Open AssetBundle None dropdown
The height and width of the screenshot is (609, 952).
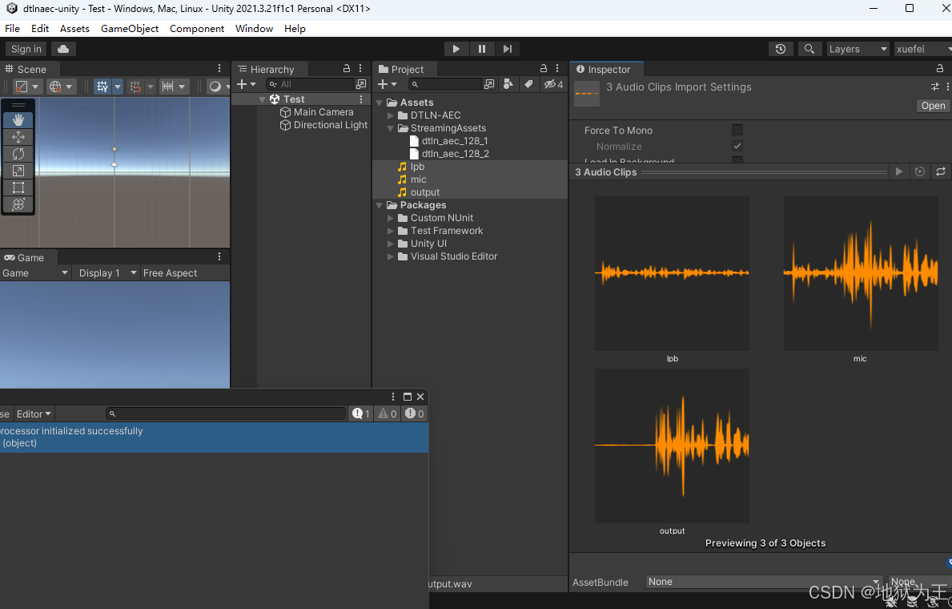click(x=764, y=583)
